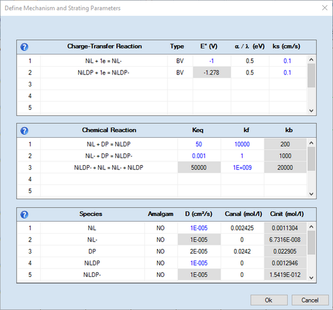Select species NiLDP- in Species table
This screenshot has height=310, width=333.
(92, 275)
